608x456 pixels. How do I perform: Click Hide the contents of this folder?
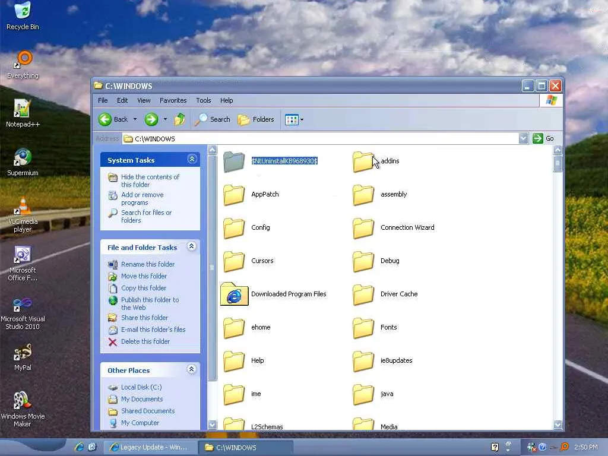(150, 180)
